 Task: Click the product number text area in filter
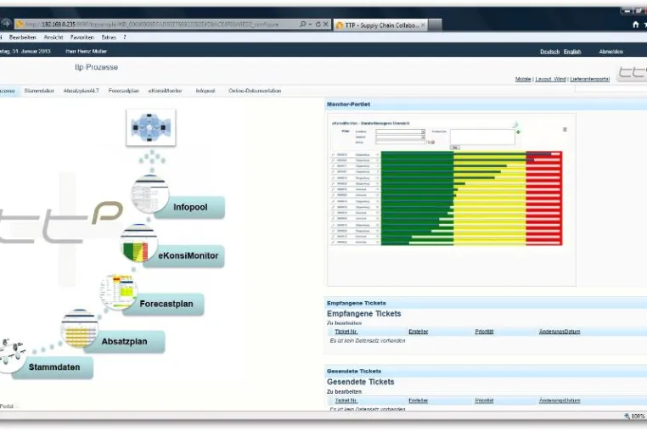(482, 137)
